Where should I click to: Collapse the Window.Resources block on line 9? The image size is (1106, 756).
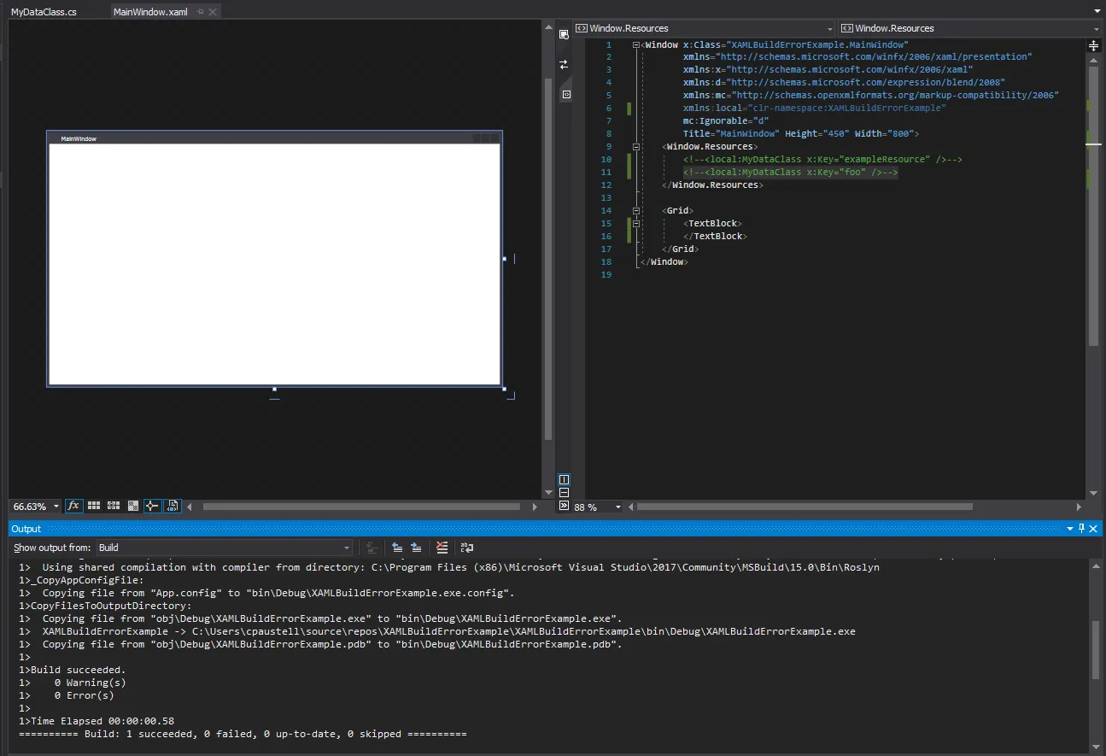(x=636, y=147)
